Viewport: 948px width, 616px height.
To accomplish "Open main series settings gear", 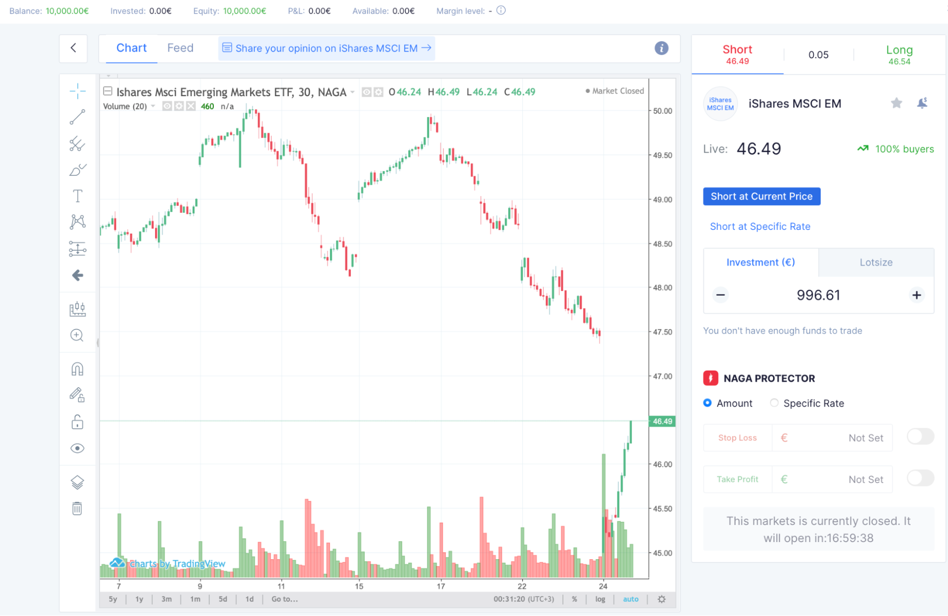I will 378,92.
